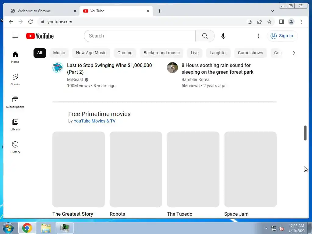The image size is (312, 234).
Task: Close the Welcome to Chrome tab
Action: tap(75, 11)
